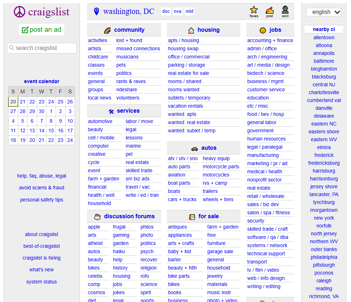Click the house icon next to housing

pos(191,30)
